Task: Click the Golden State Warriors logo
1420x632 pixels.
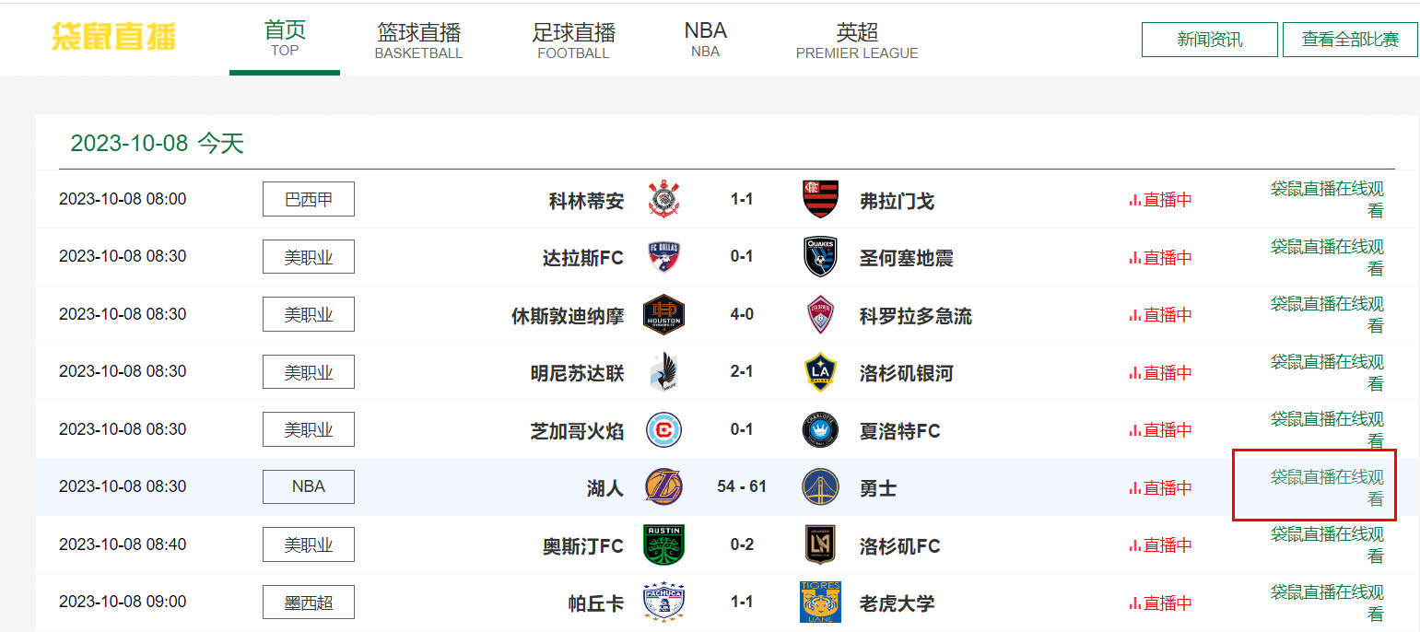Action: (x=820, y=487)
